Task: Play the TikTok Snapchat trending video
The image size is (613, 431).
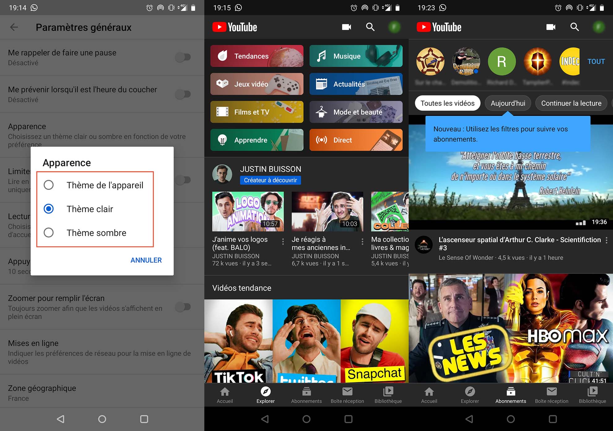Action: pyautogui.click(x=306, y=341)
